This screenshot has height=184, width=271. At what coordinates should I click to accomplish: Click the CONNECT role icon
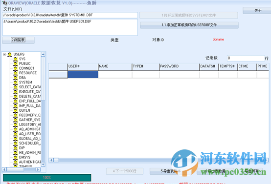point(15,68)
